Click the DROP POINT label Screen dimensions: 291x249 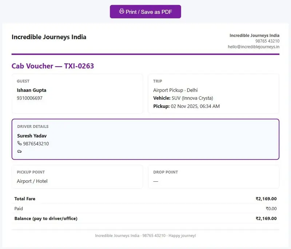(x=166, y=172)
